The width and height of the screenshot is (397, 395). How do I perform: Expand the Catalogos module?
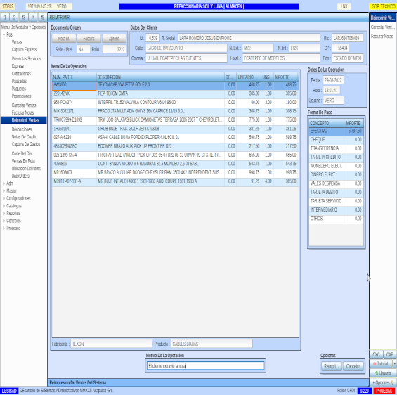(x=4, y=206)
